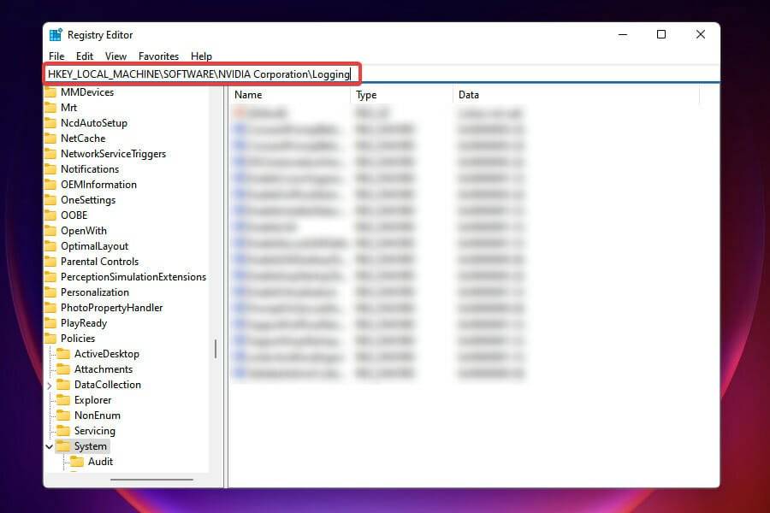
Task: Click the folder icon next to Explorer
Action: click(62, 399)
